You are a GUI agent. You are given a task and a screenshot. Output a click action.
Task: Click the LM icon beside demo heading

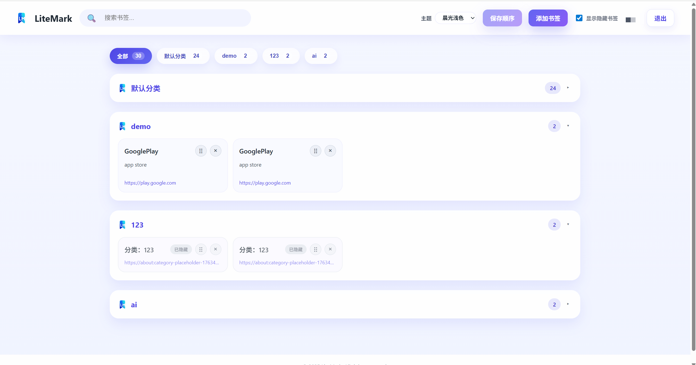tap(122, 126)
